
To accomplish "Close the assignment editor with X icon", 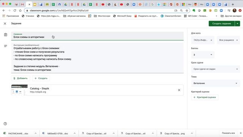I will point(5,24).
